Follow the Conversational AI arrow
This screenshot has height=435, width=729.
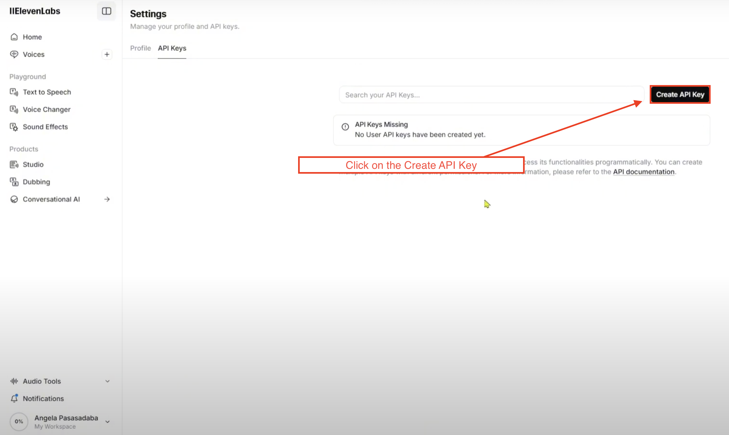point(107,199)
